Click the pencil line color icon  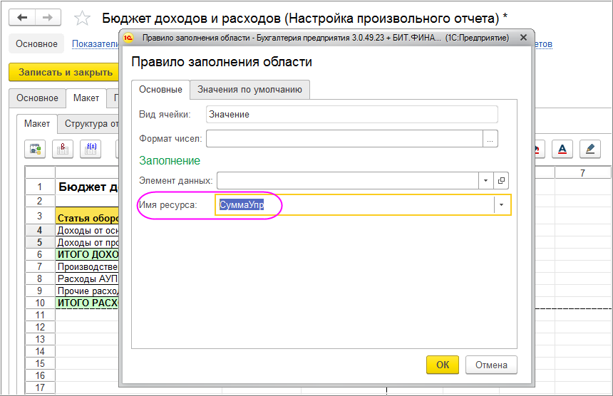click(589, 148)
